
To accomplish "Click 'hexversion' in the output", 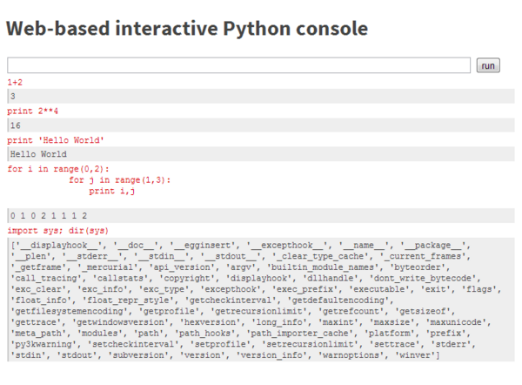I will [x=210, y=322].
